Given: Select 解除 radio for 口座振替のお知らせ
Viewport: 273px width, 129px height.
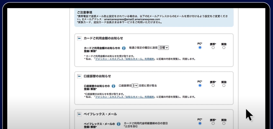Looking at the screenshot, I should pos(224,86).
